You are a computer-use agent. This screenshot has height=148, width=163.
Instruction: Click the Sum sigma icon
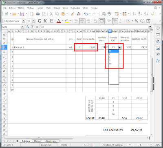click(32, 27)
